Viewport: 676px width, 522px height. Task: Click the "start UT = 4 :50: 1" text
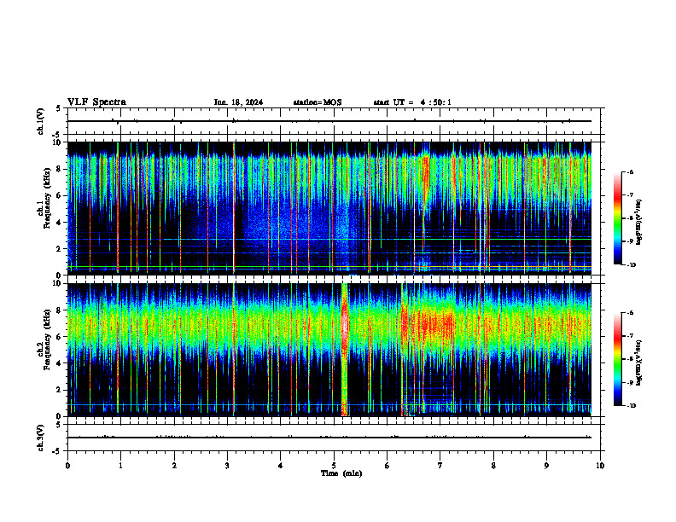tap(412, 102)
